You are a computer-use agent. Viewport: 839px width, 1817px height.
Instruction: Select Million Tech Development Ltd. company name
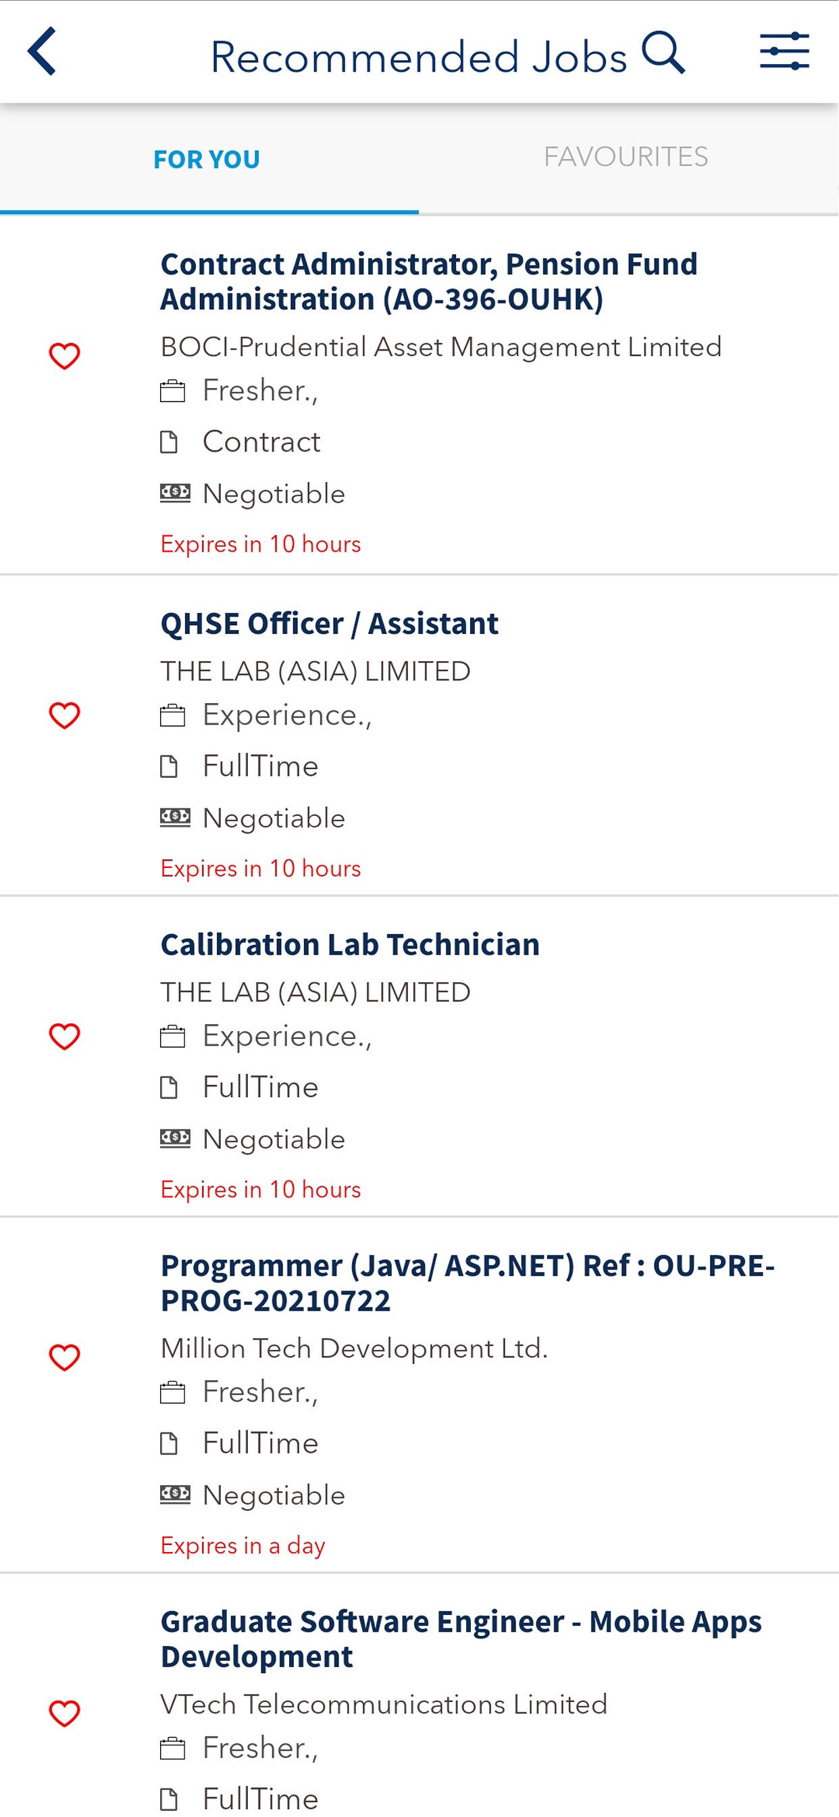point(354,1349)
